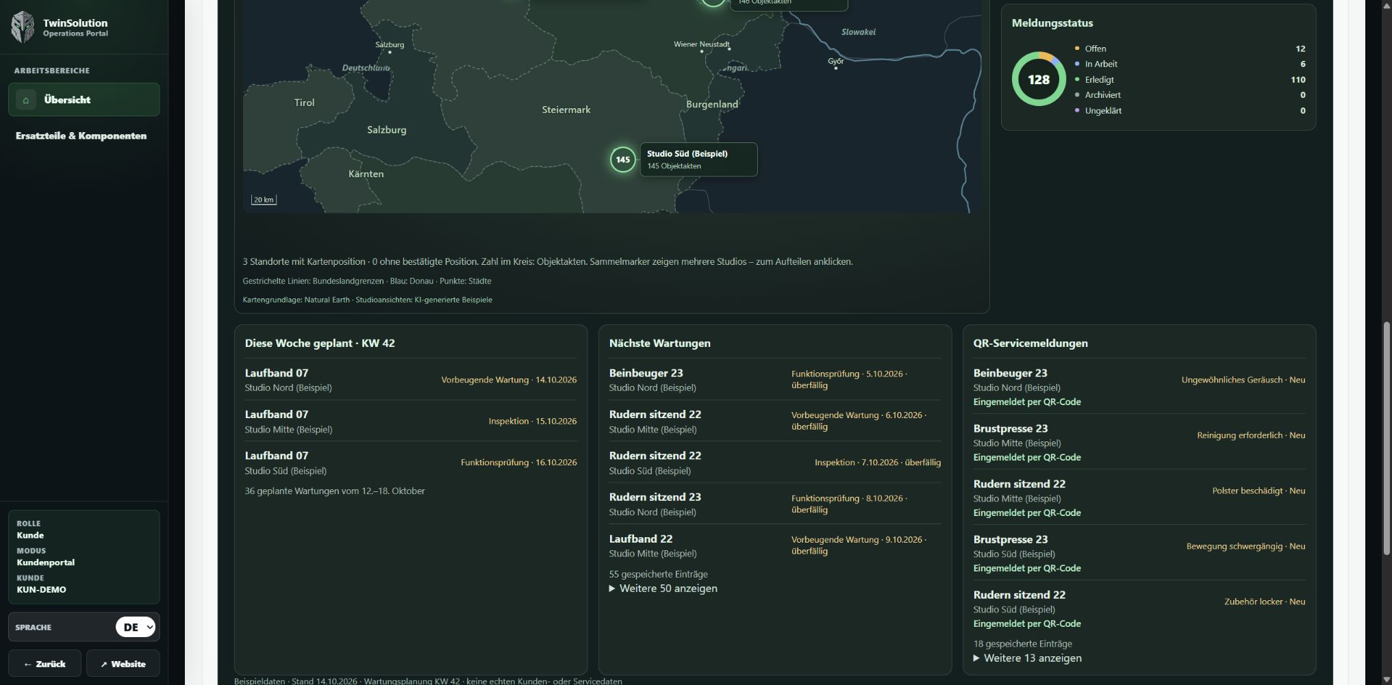
Task: Open Rudern sitzend 22 Studio Mitte maintenance entry
Action: (775, 422)
